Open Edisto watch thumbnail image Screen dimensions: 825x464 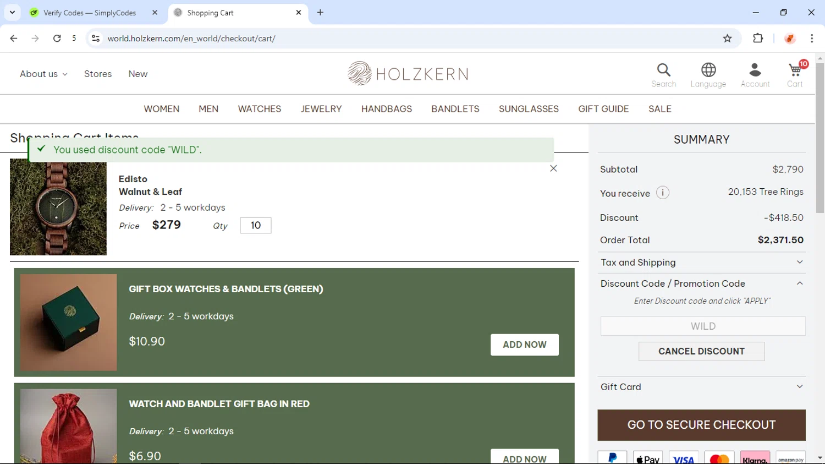coord(58,207)
